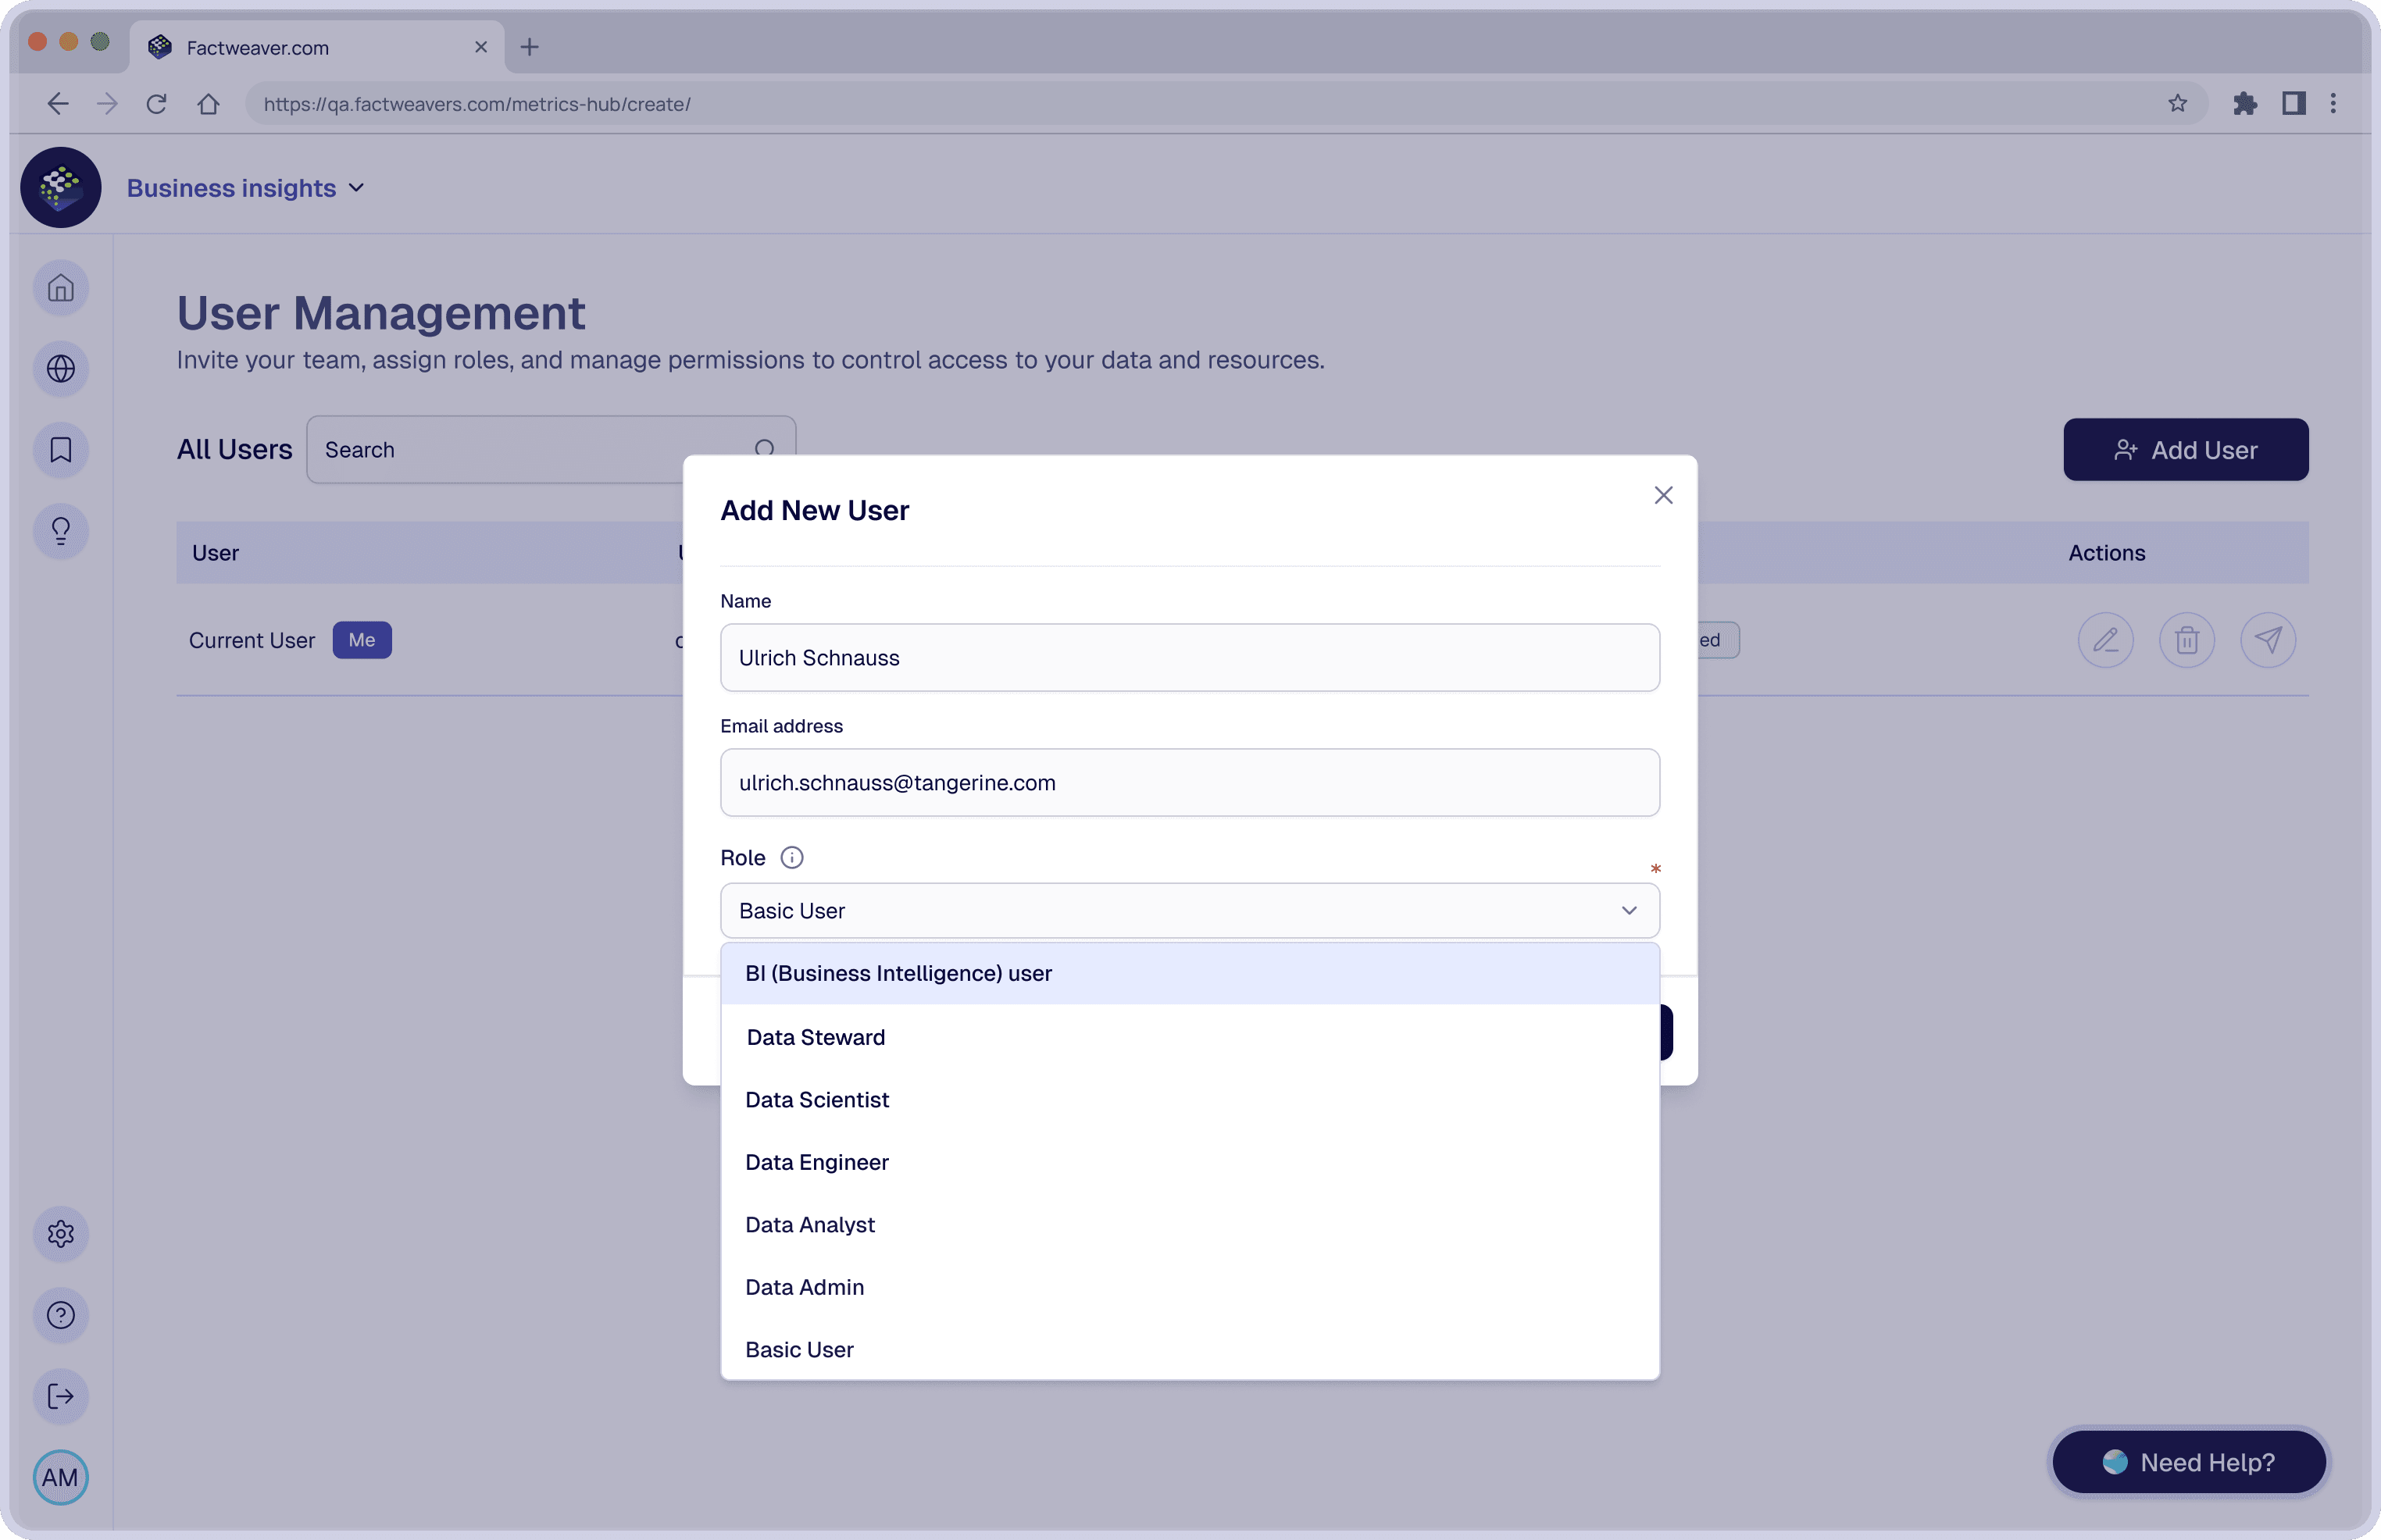
Task: Click the Factweaver logo in header
Action: click(x=61, y=187)
